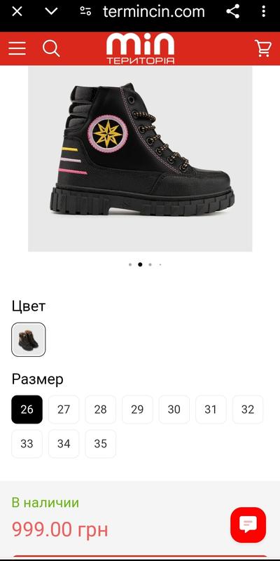The width and height of the screenshot is (280, 561).
Task: Open the browser three-dot menu
Action: (264, 12)
